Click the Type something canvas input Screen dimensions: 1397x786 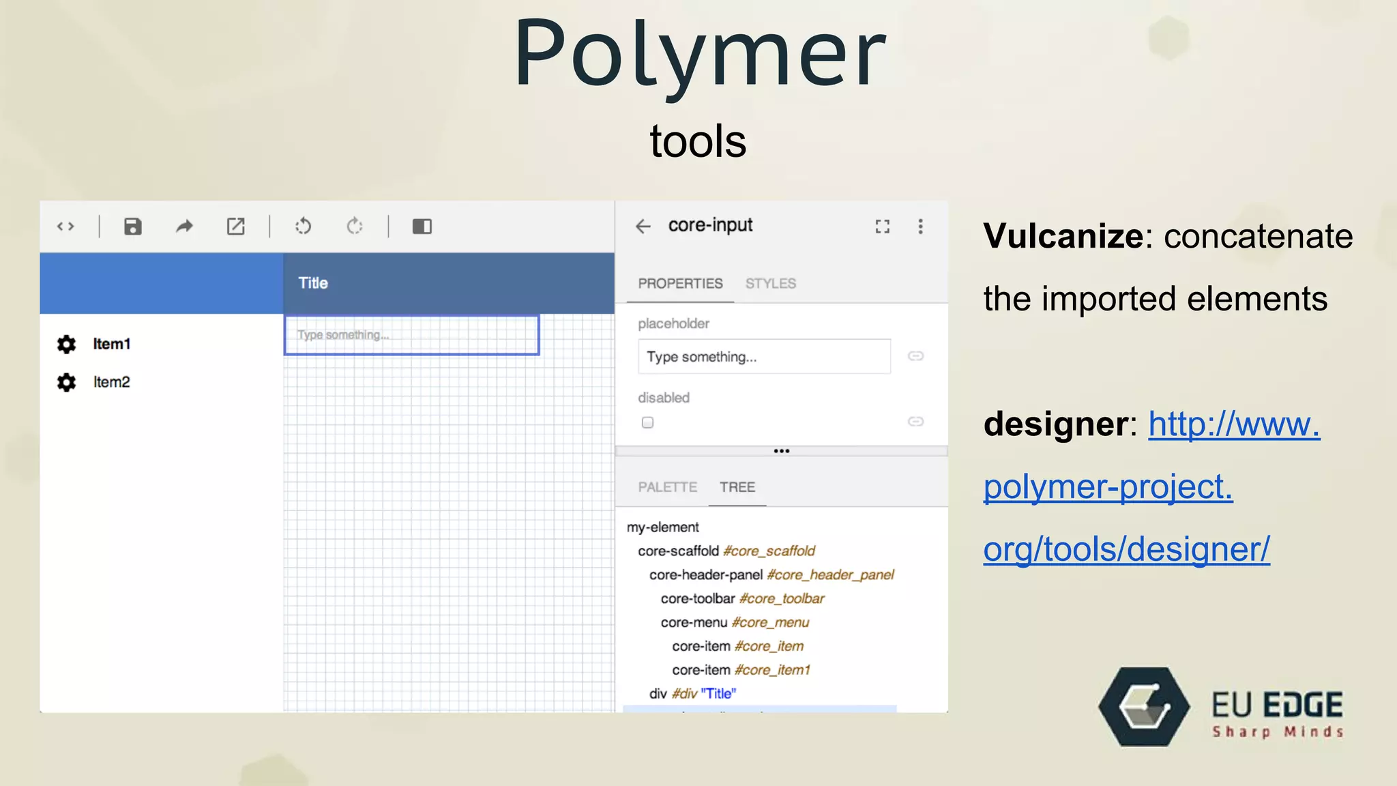(411, 335)
